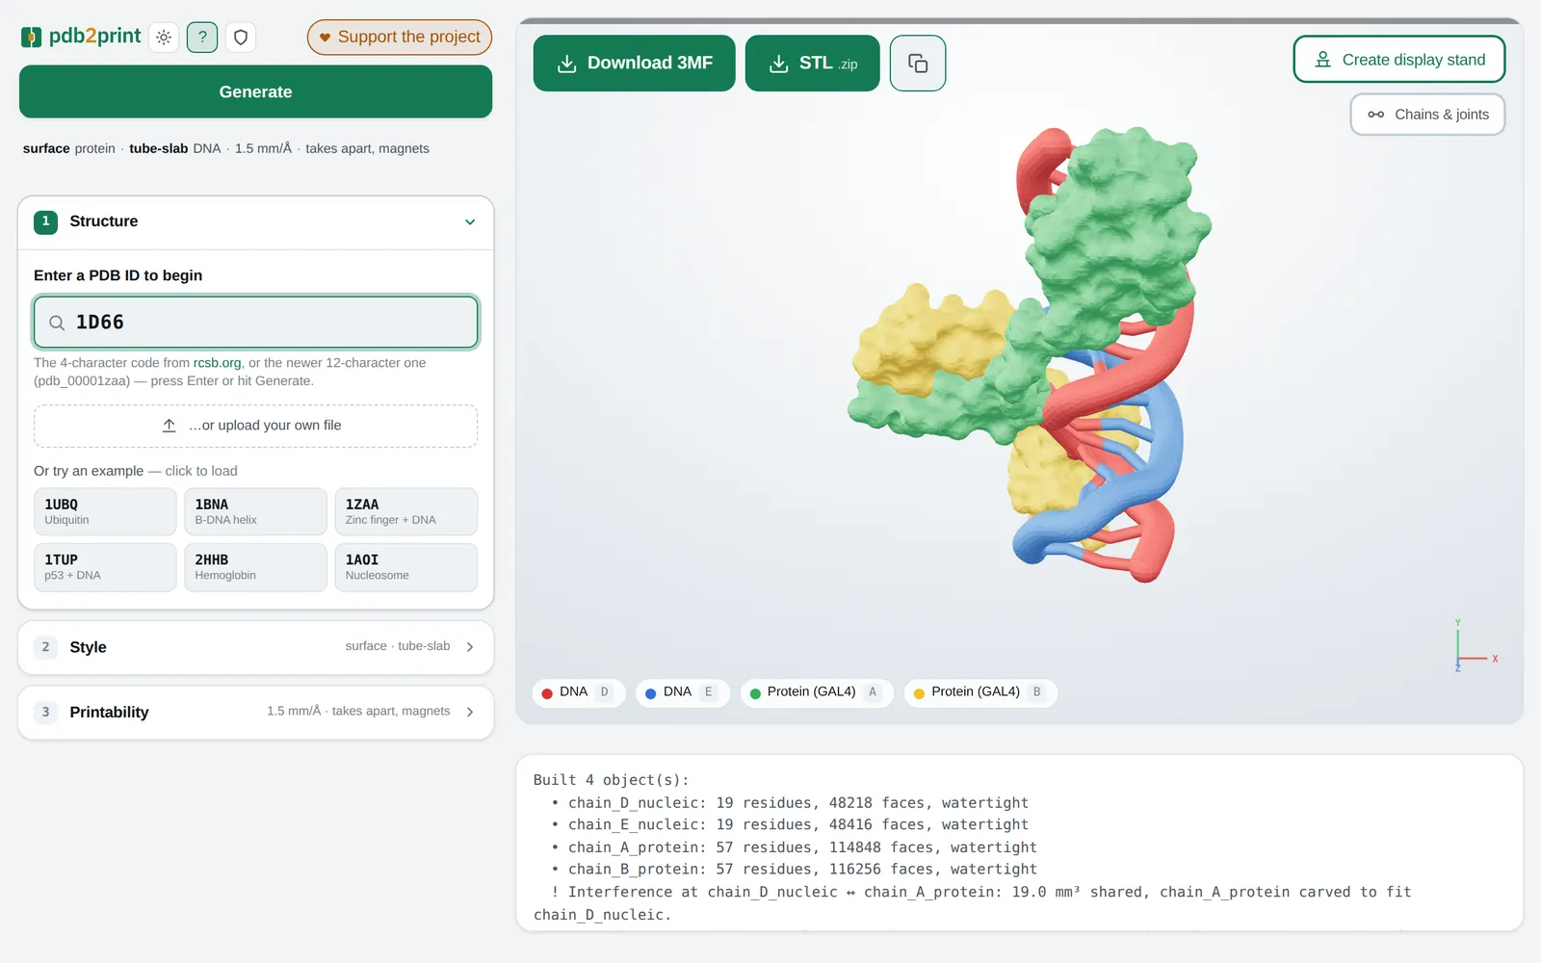
Task: Focus the PDB ID input field
Action: [255, 323]
